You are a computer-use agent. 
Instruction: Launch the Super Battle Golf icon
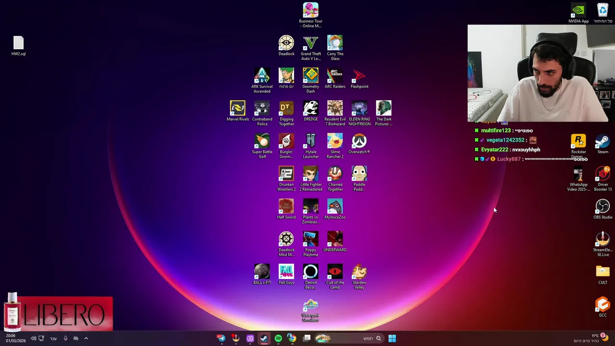pos(262,146)
